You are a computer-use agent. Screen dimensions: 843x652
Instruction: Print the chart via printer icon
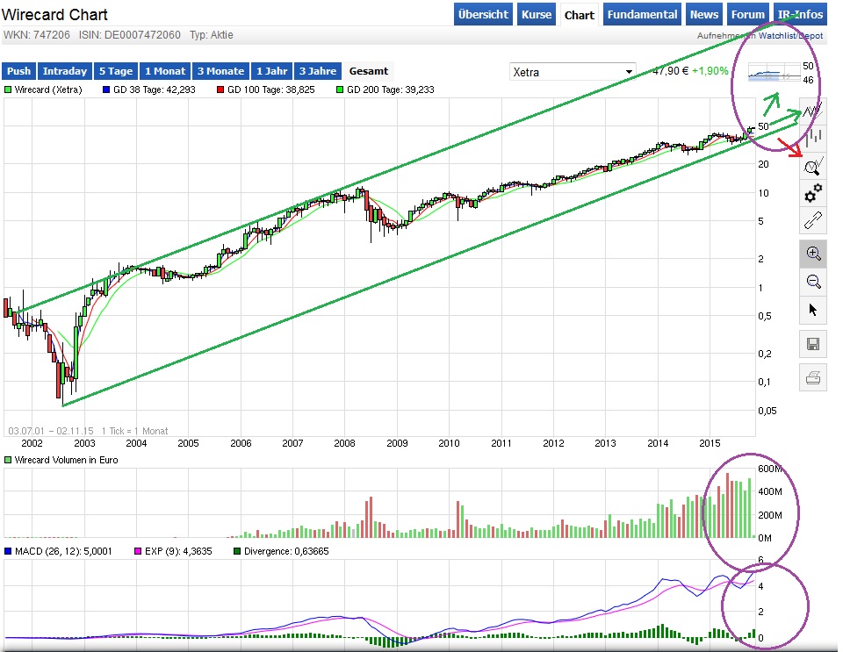(813, 378)
